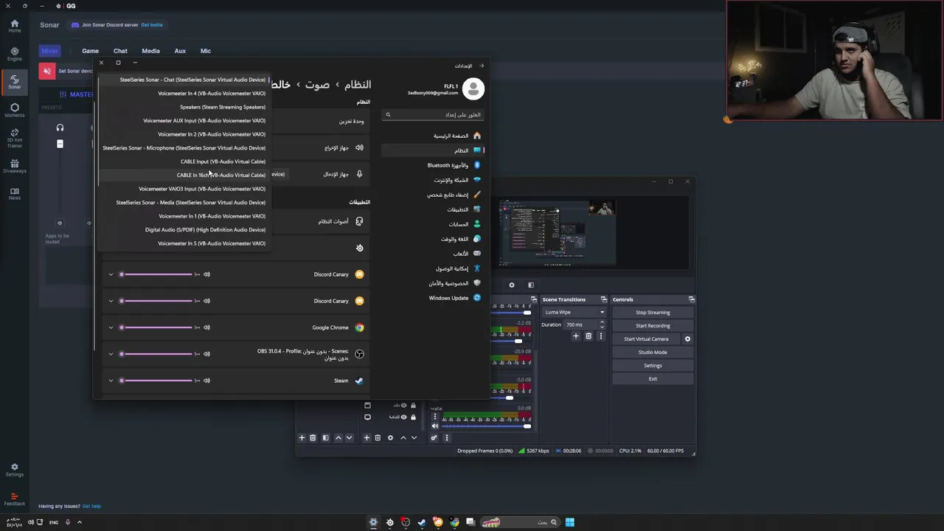Increase the transition duration with the up arrow
The height and width of the screenshot is (531, 944).
pos(602,322)
